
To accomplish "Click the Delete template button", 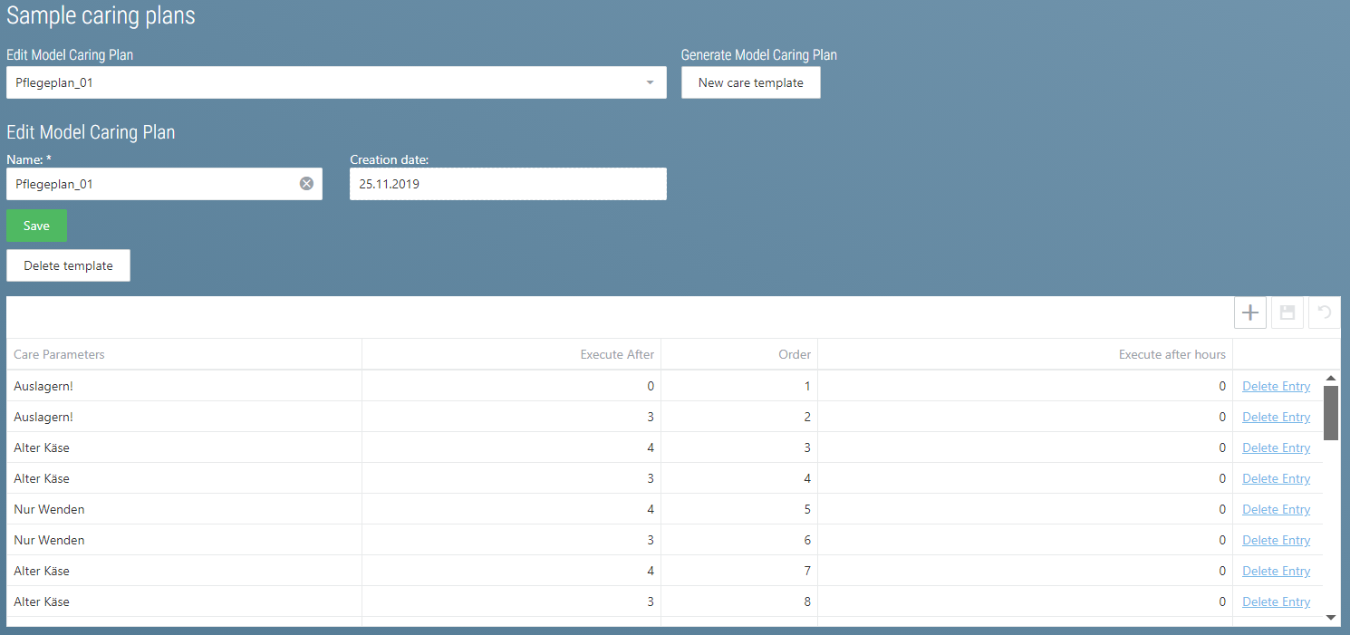I will pyautogui.click(x=68, y=265).
